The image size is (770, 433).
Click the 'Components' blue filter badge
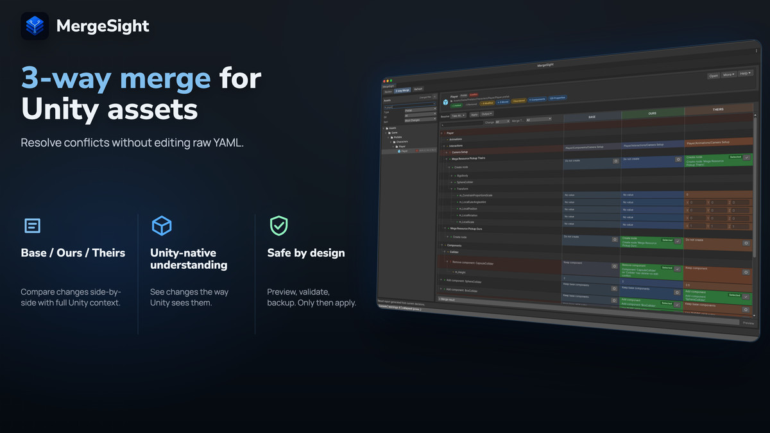(537, 99)
